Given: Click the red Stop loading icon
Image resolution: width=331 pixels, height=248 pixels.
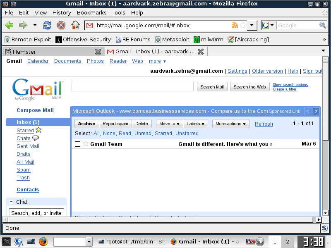Looking at the screenshot, I should click(x=61, y=25).
